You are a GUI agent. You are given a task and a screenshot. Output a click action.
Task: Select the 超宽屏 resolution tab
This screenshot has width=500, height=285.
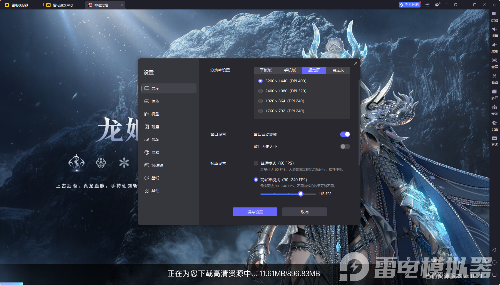(314, 70)
